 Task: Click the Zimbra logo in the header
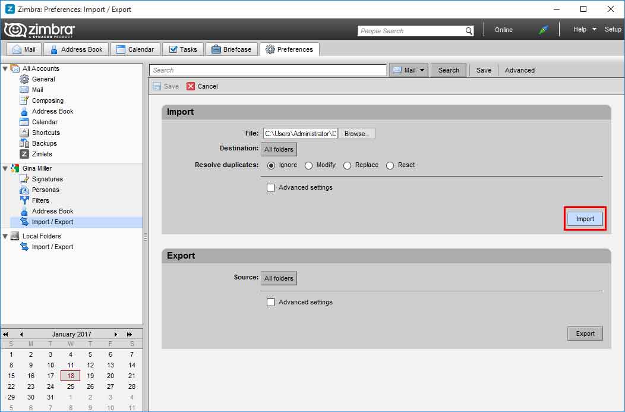[39, 30]
